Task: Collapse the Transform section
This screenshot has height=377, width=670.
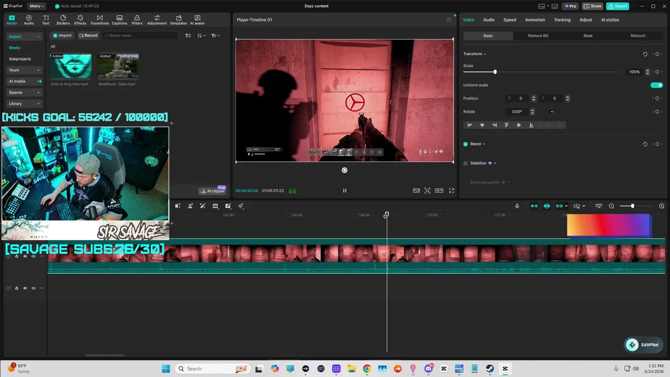Action: (485, 54)
